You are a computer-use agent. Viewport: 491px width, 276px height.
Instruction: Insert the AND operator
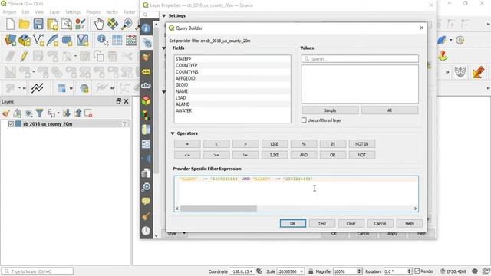coord(304,155)
